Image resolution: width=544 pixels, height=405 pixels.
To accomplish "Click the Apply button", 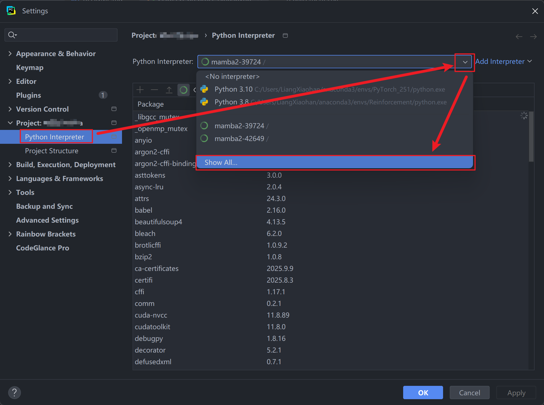I will 516,393.
